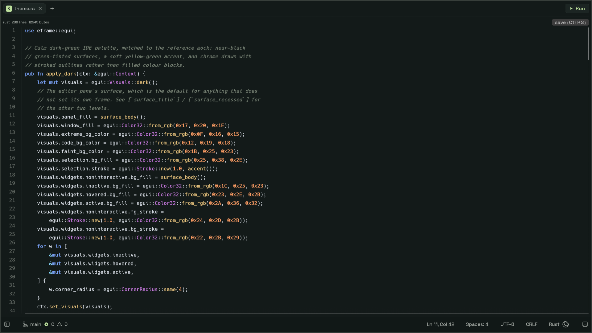Click the green error count circle icon
This screenshot has height=333, width=592.
tap(46, 324)
